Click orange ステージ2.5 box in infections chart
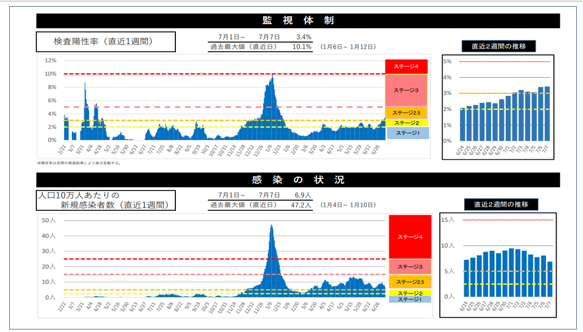This screenshot has height=332, width=583. [410, 282]
